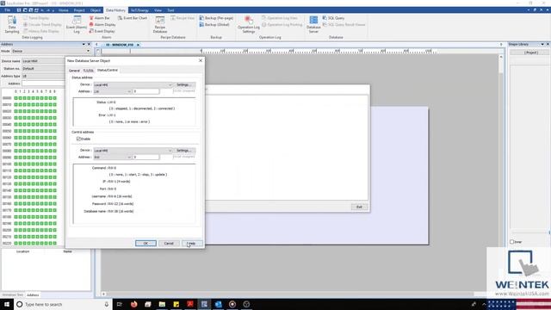
Task: Open the Database Server tool
Action: tap(313, 25)
